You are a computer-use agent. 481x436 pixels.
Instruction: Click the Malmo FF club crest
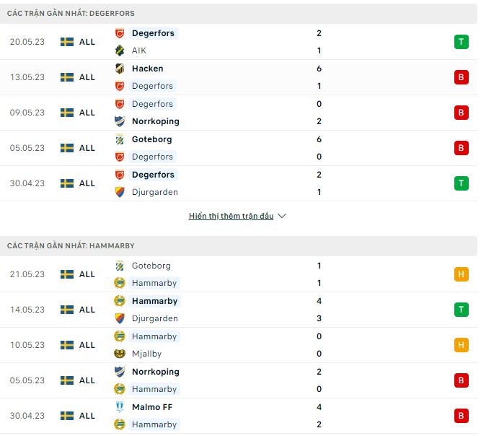pyautogui.click(x=120, y=407)
